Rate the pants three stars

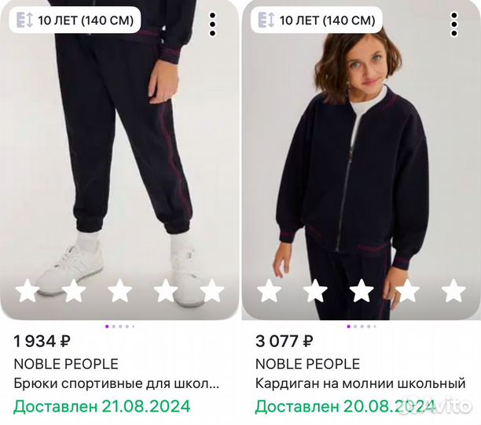click(x=119, y=291)
